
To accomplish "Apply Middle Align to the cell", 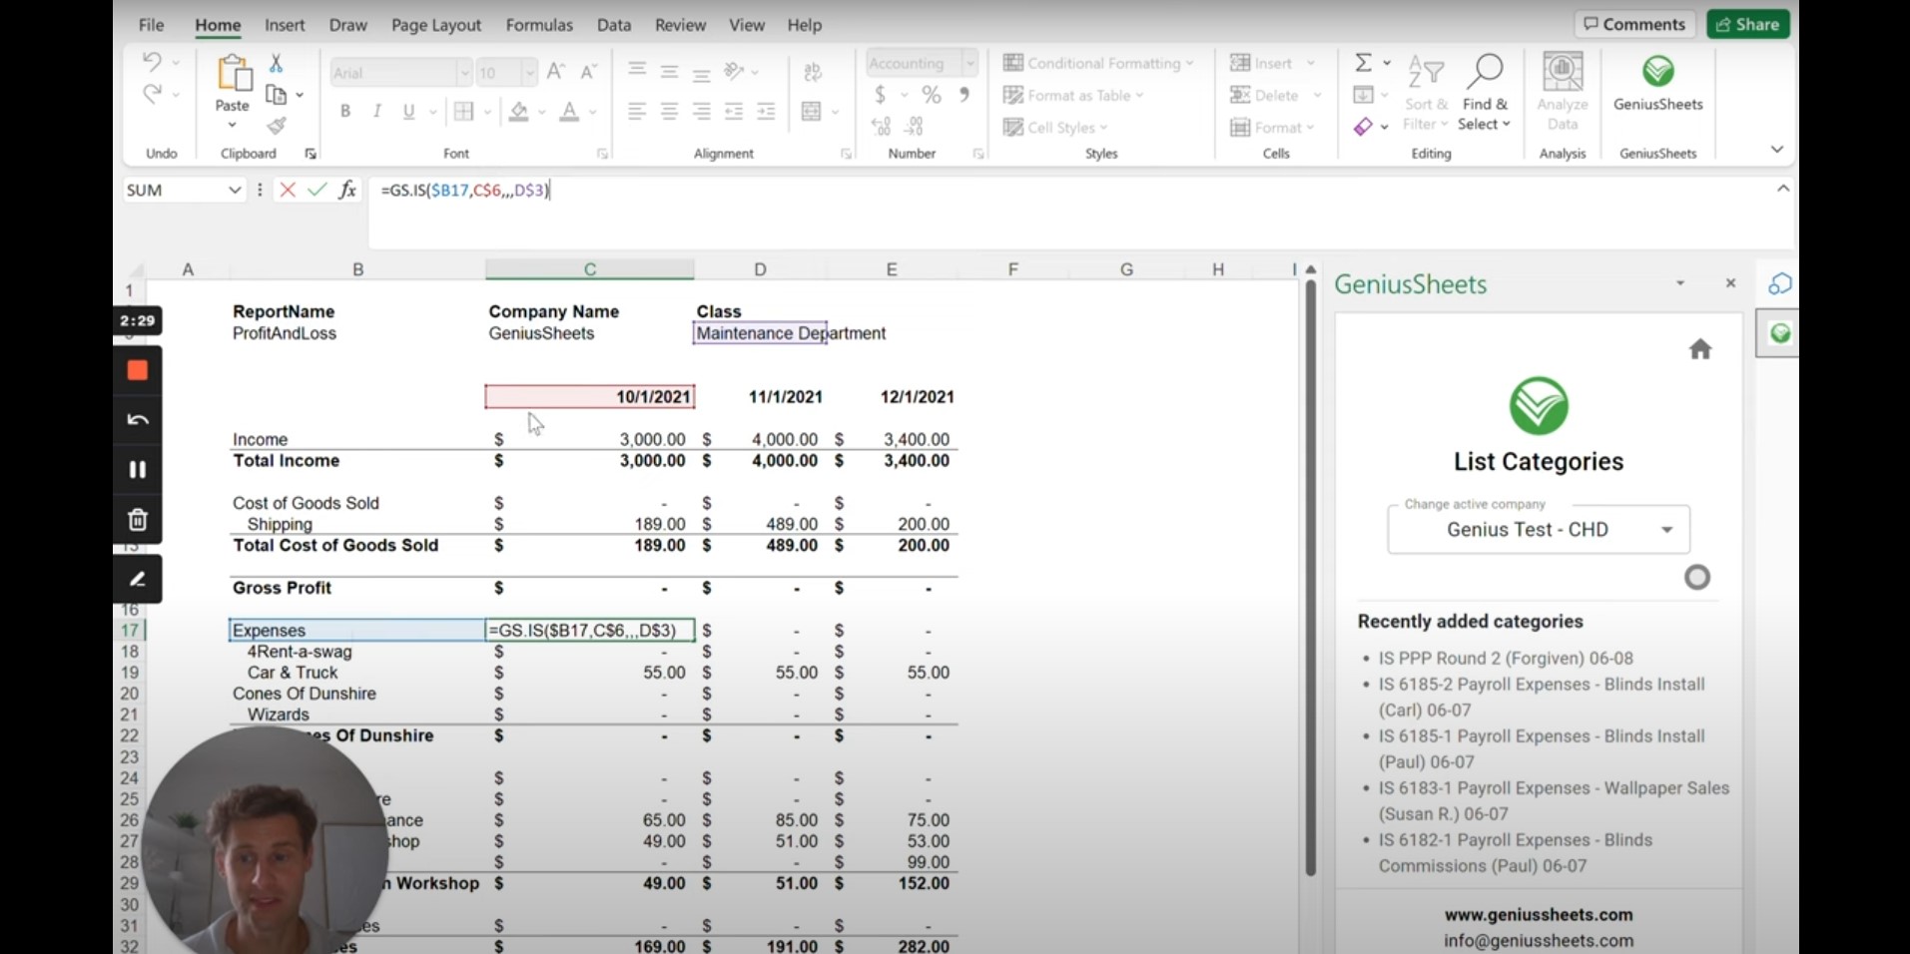I will click(669, 71).
